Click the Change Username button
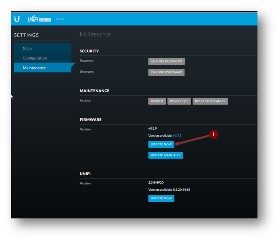Image resolution: width=280 pixels, height=241 pixels. pos(166,72)
